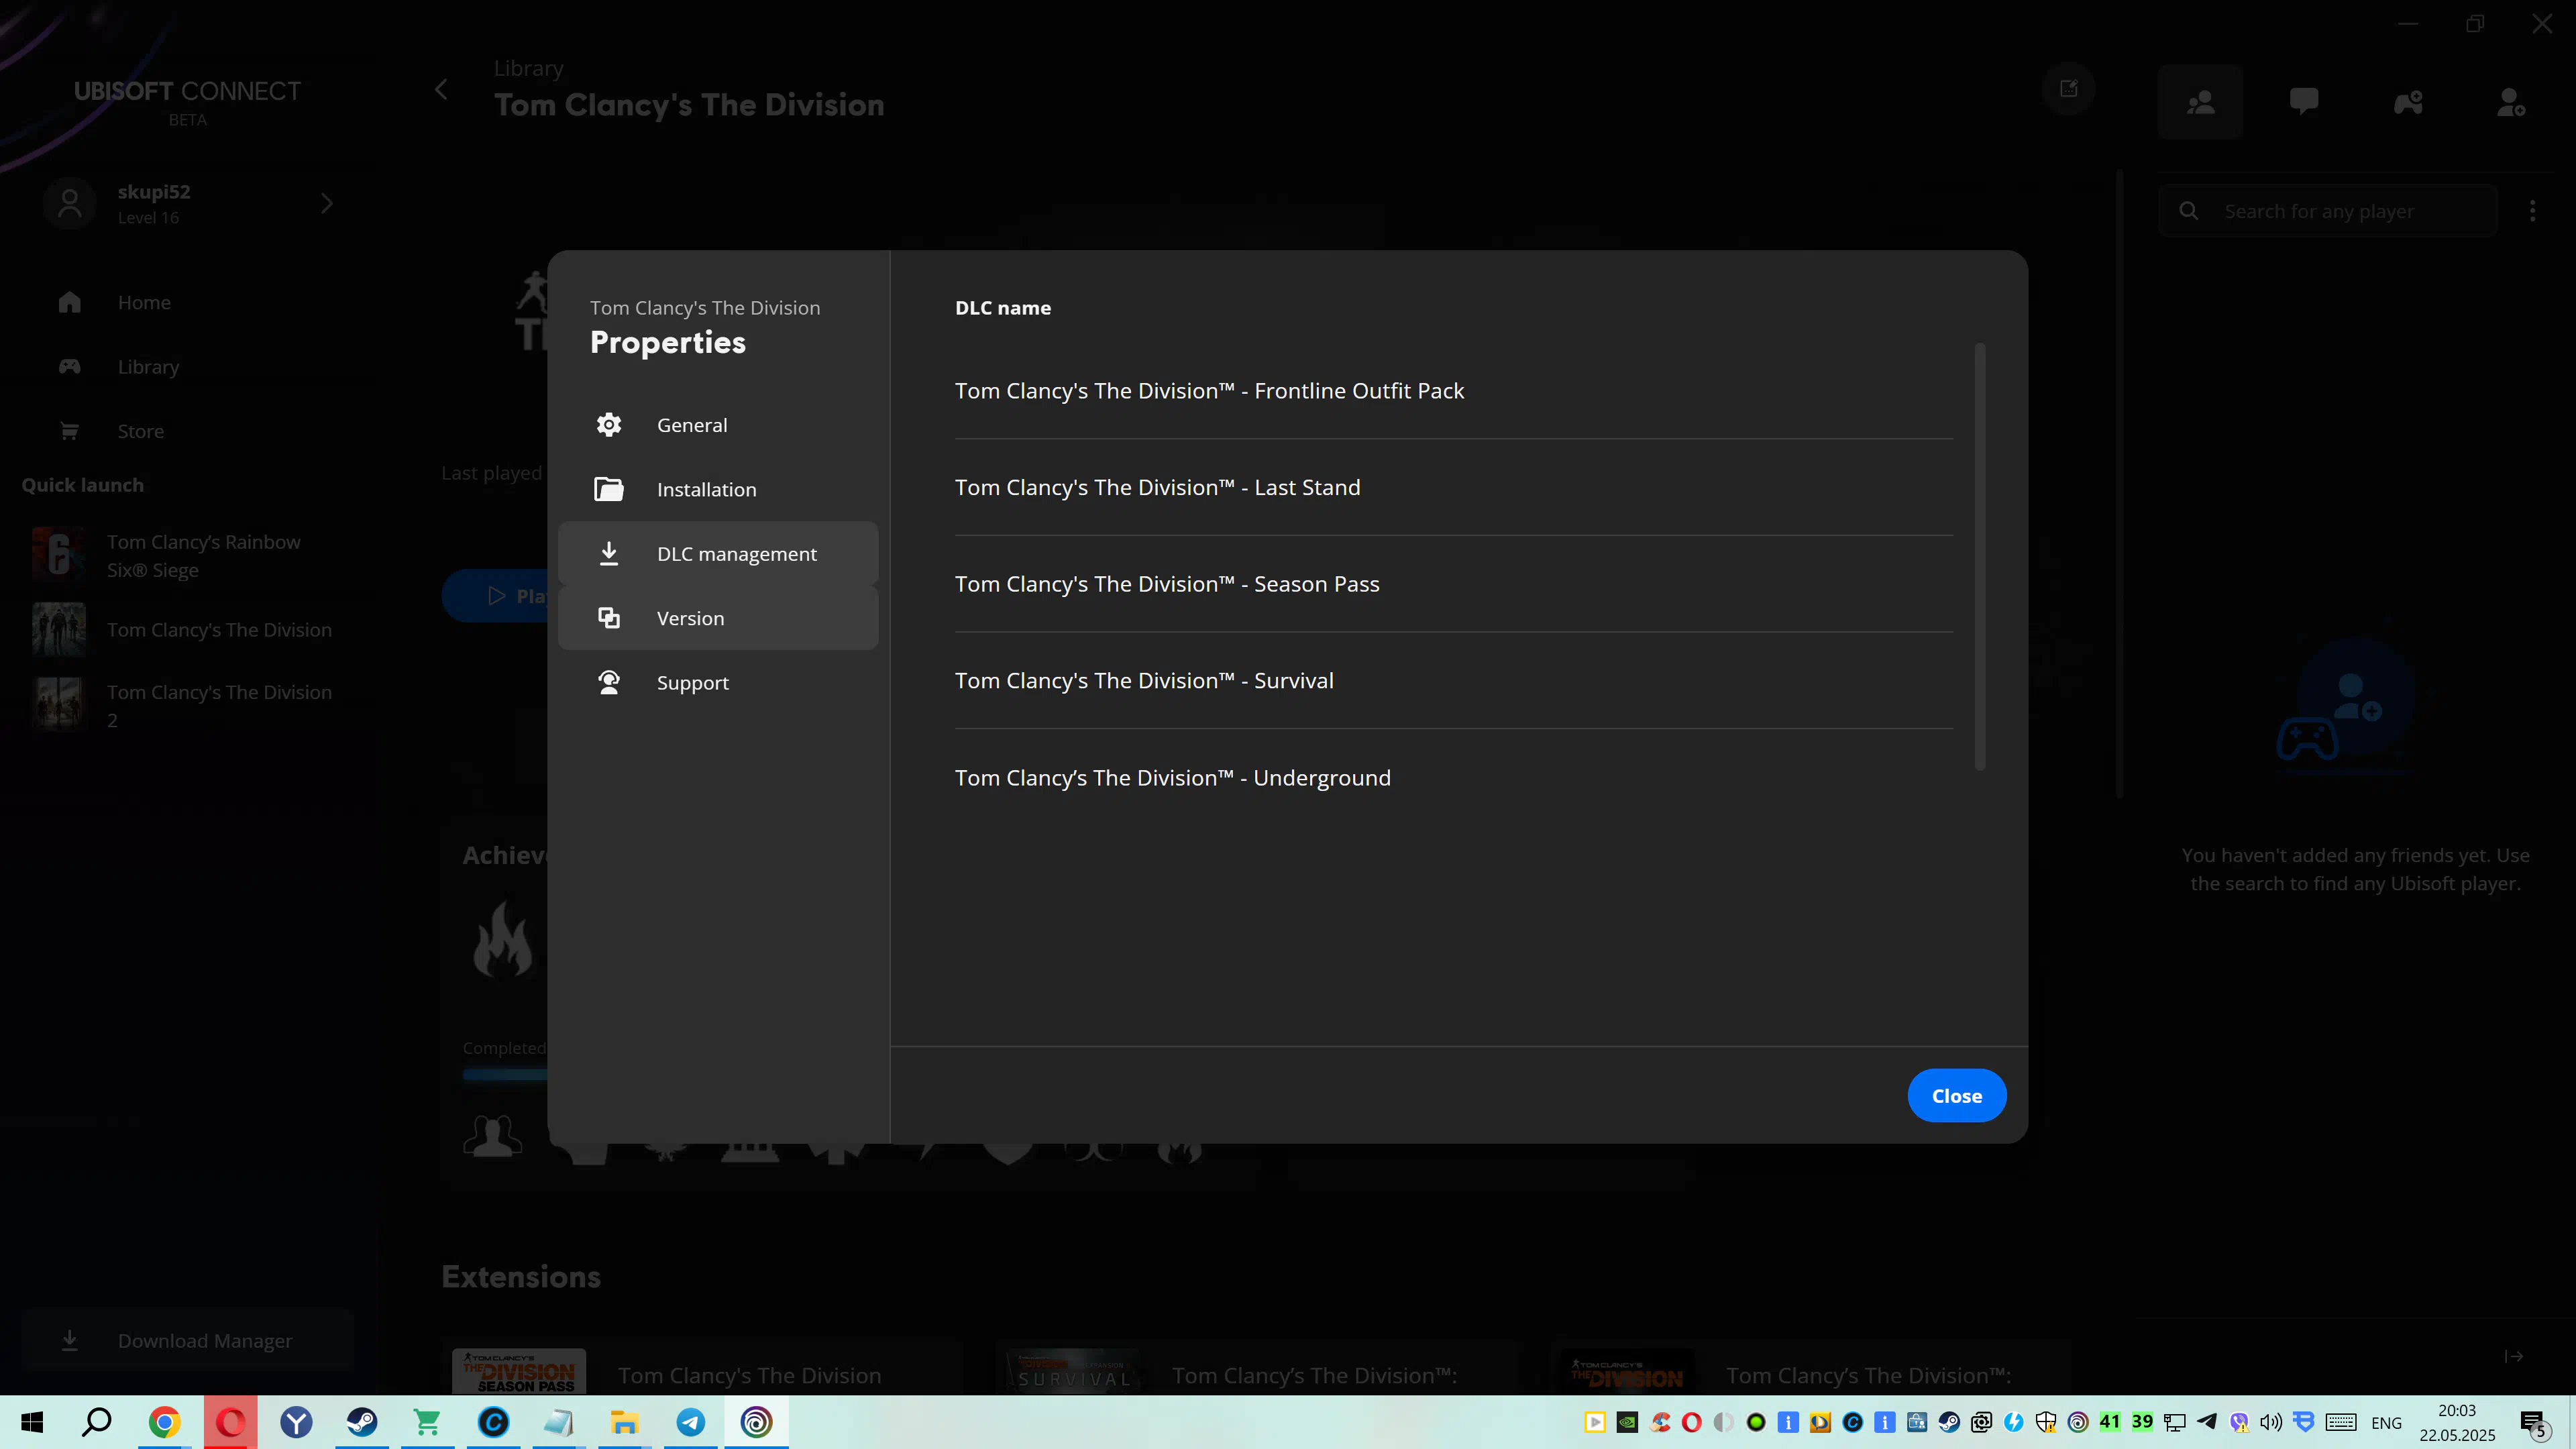
Task: Open Google Chrome from the taskbar
Action: click(x=164, y=1422)
